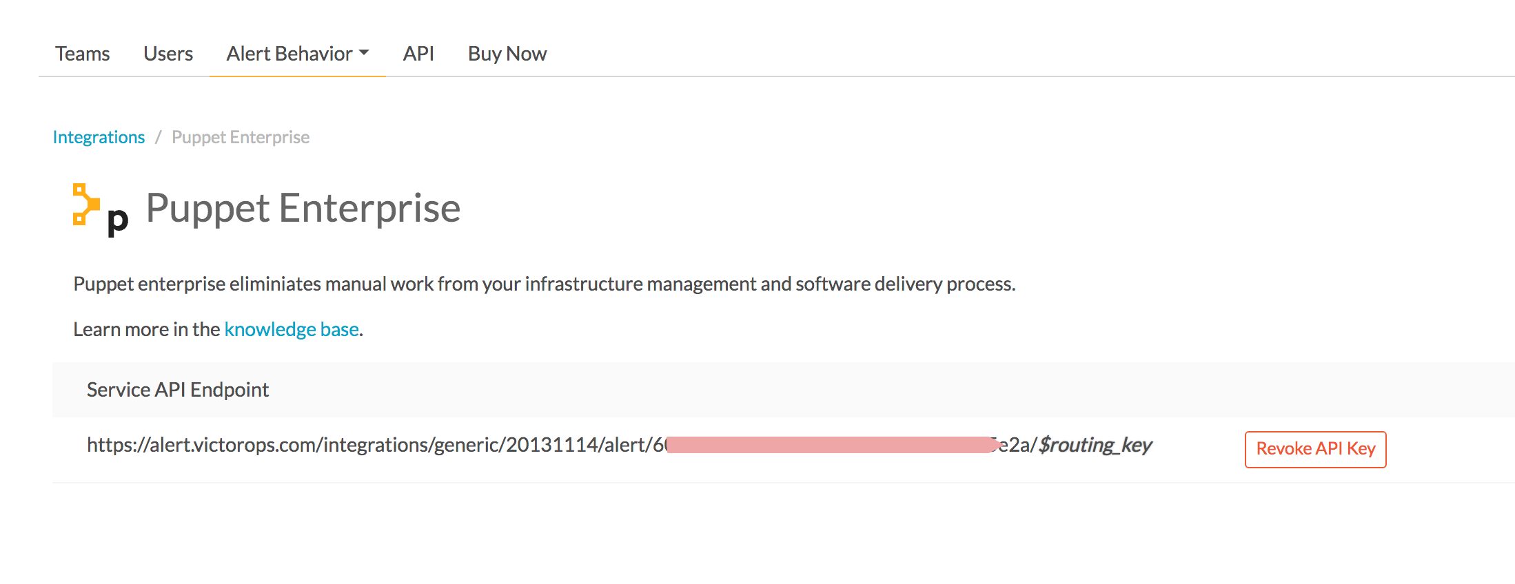Viewport: 1515px width, 584px height.
Task: Click the integration description text
Action: click(545, 283)
